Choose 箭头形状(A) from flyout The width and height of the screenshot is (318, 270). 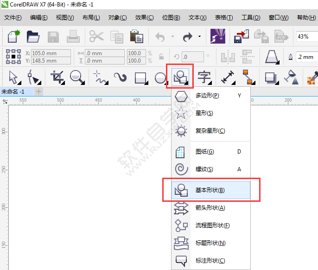tap(211, 208)
